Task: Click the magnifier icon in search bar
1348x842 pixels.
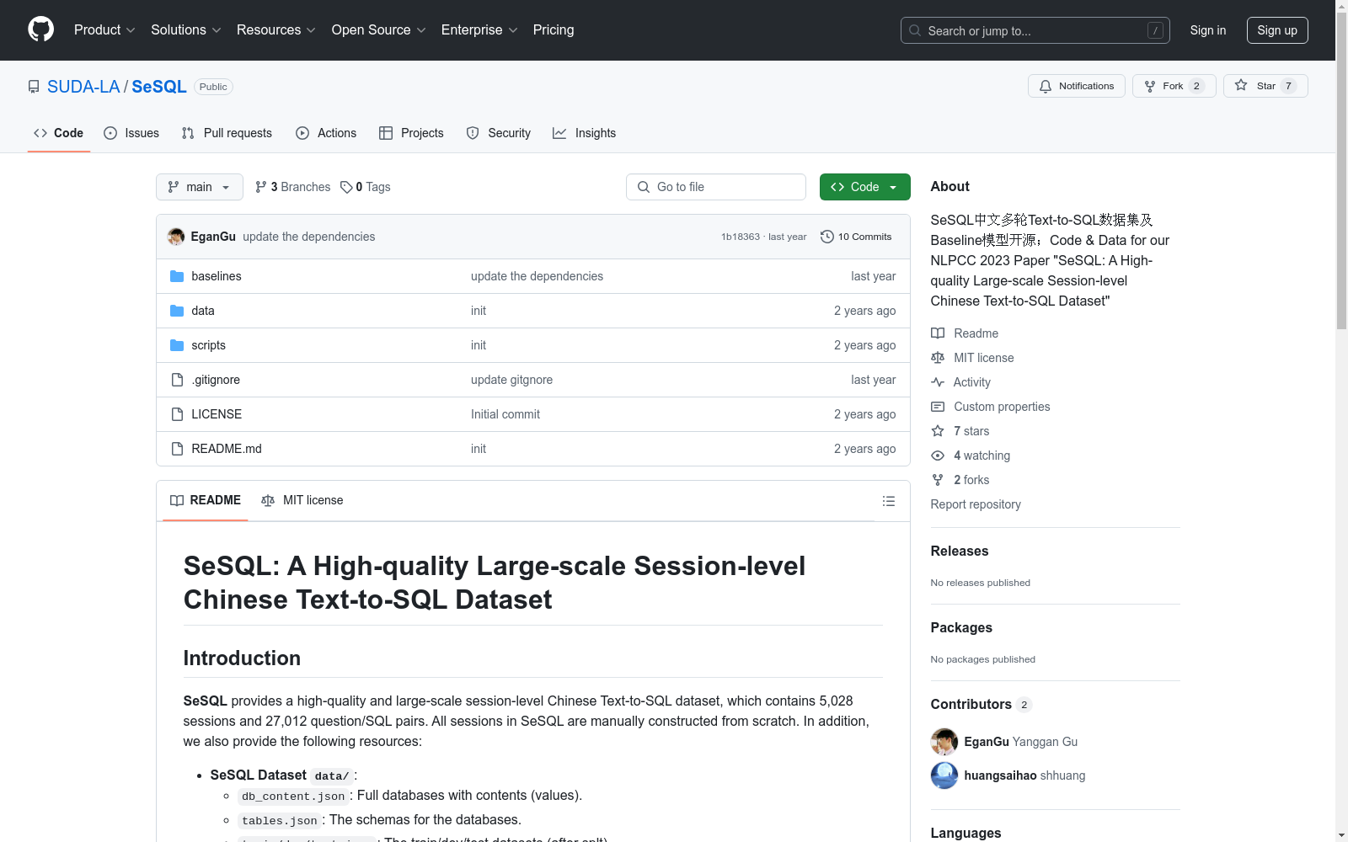Action: (915, 30)
